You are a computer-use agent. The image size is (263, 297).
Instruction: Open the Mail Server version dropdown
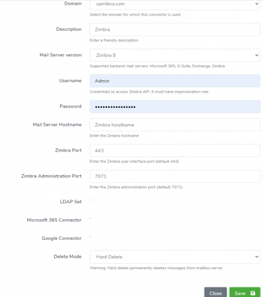tap(175, 55)
